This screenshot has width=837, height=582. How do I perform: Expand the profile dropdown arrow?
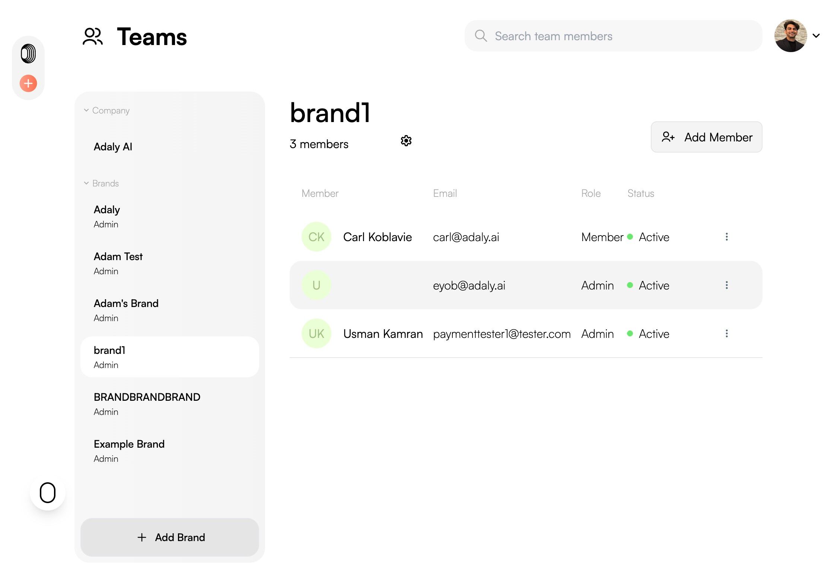tap(816, 36)
